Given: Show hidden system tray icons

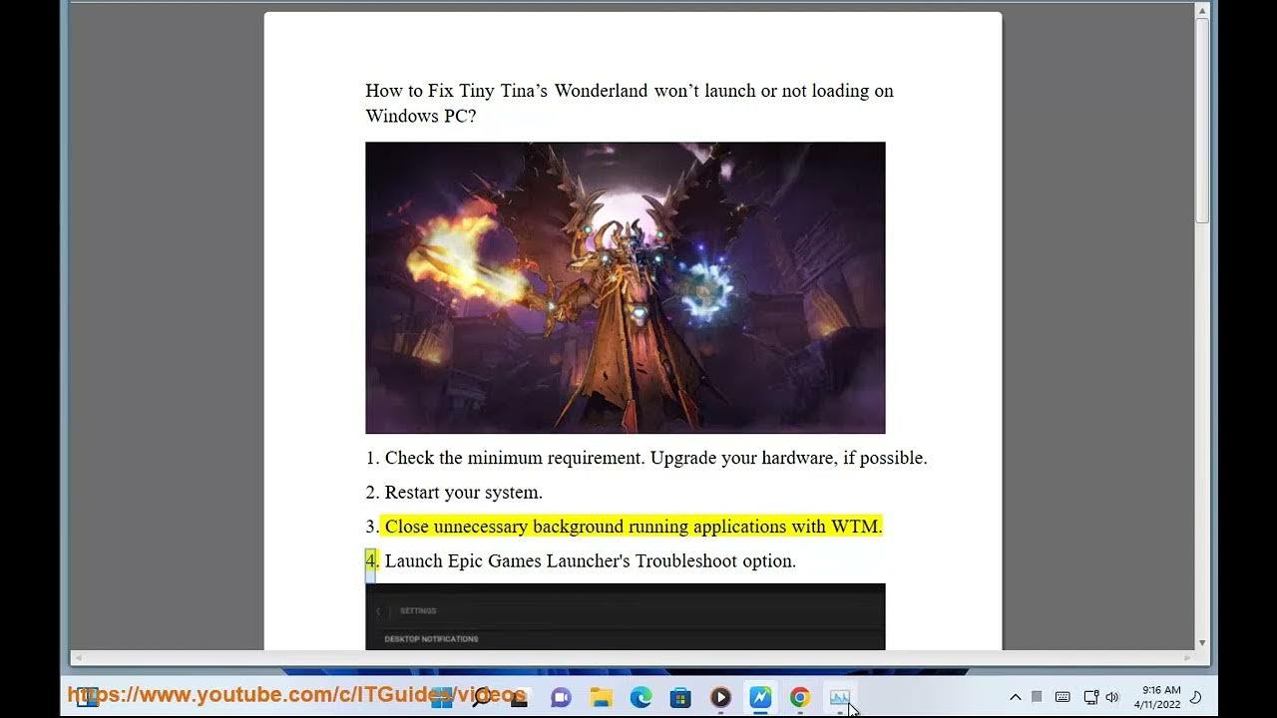Looking at the screenshot, I should tap(1016, 697).
